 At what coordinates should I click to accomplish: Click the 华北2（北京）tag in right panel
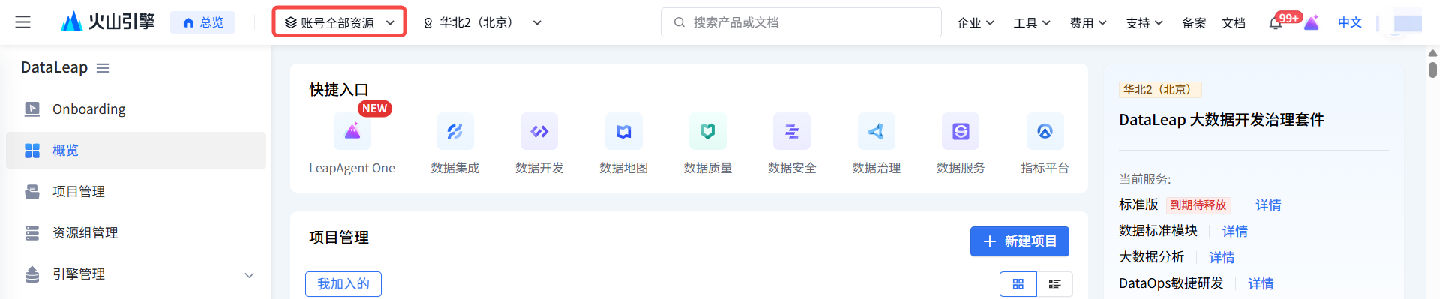click(1160, 90)
